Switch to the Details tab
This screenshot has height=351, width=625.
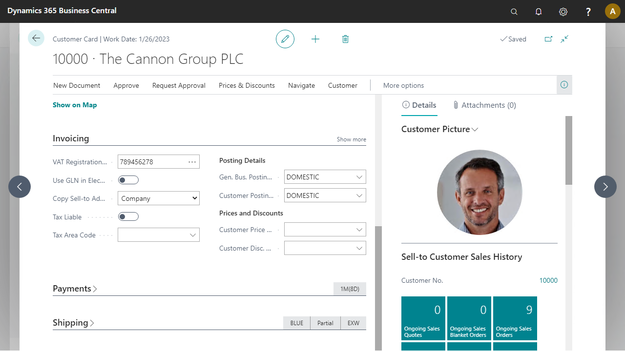click(419, 105)
